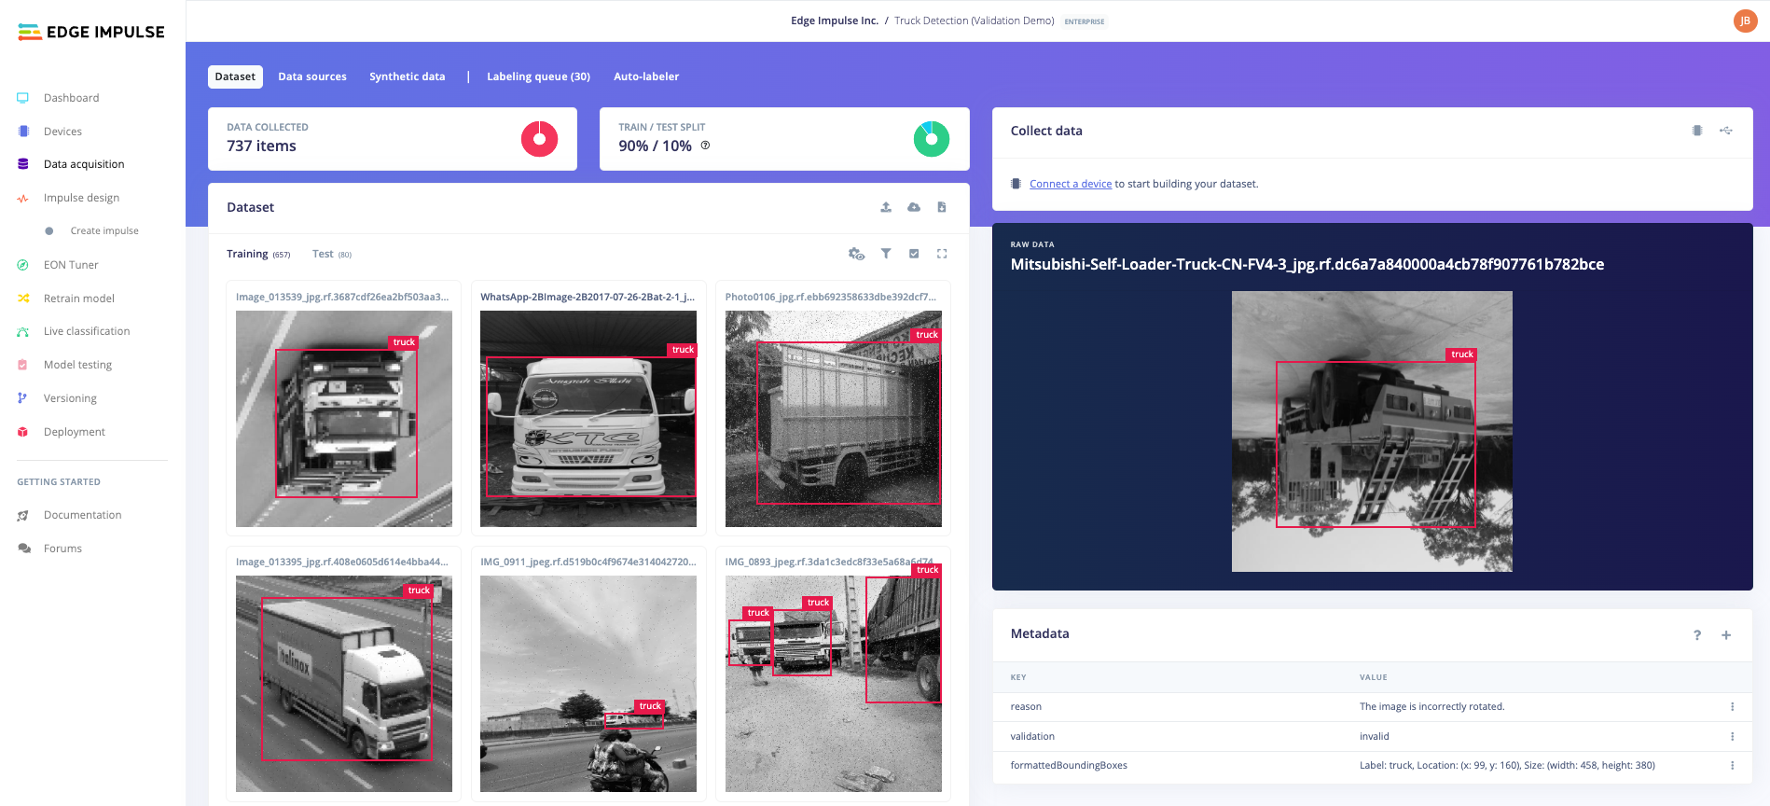This screenshot has width=1770, height=806.
Task: Open options menu for validation metadata row
Action: 1733,737
